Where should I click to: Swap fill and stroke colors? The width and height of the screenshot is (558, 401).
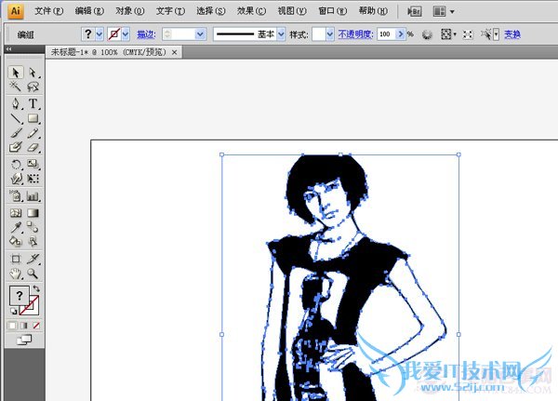coord(36,288)
